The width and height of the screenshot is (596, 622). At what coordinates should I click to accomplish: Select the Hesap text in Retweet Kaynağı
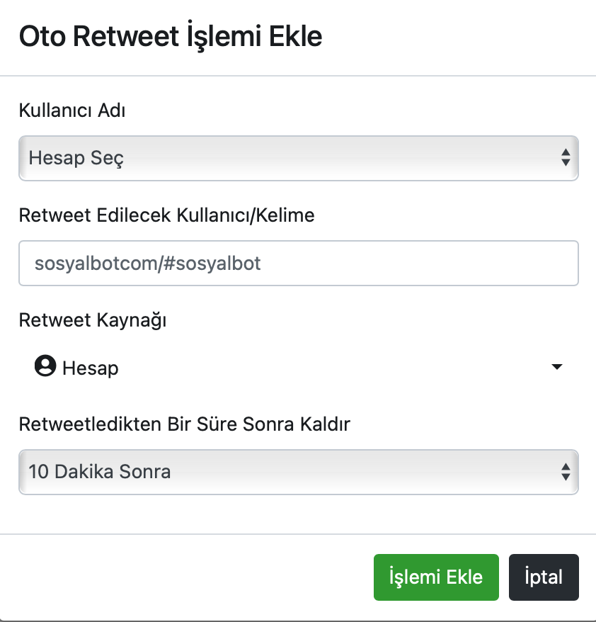coord(91,368)
